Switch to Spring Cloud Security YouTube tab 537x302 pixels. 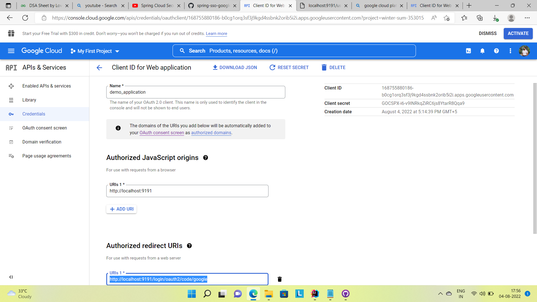click(156, 6)
